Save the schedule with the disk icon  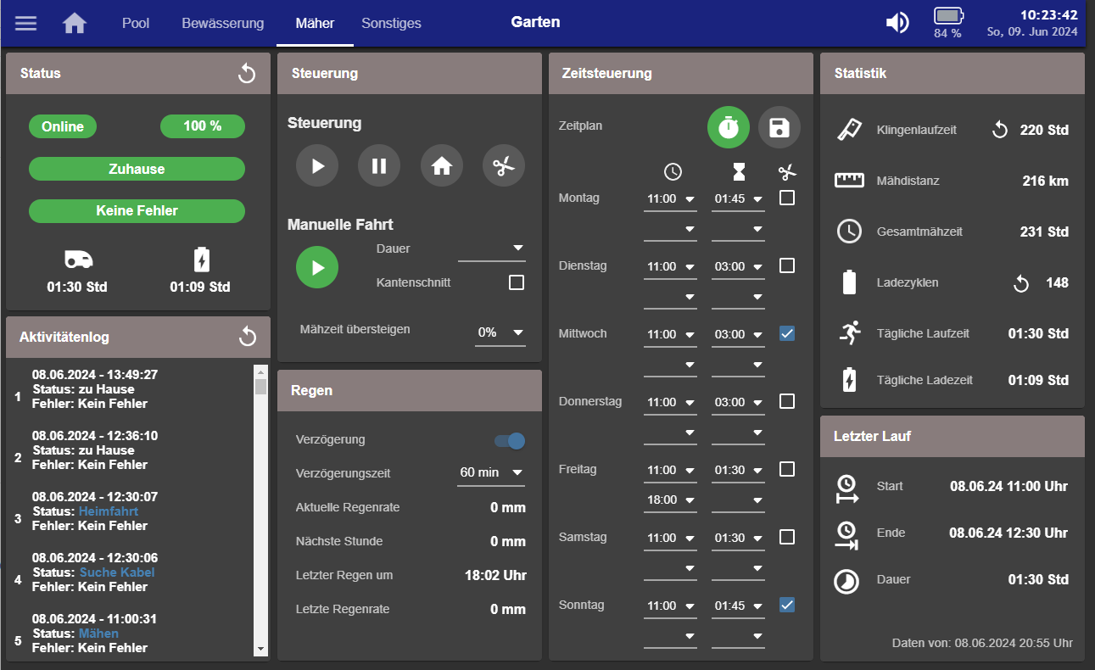[779, 128]
